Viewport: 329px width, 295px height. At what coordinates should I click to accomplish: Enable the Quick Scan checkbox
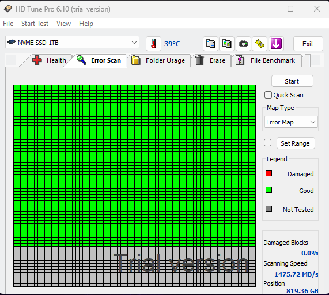tap(268, 95)
